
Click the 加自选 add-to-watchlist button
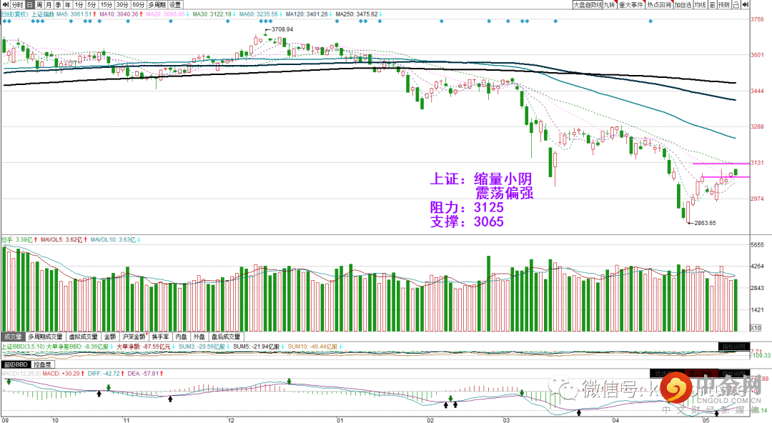(x=683, y=4)
